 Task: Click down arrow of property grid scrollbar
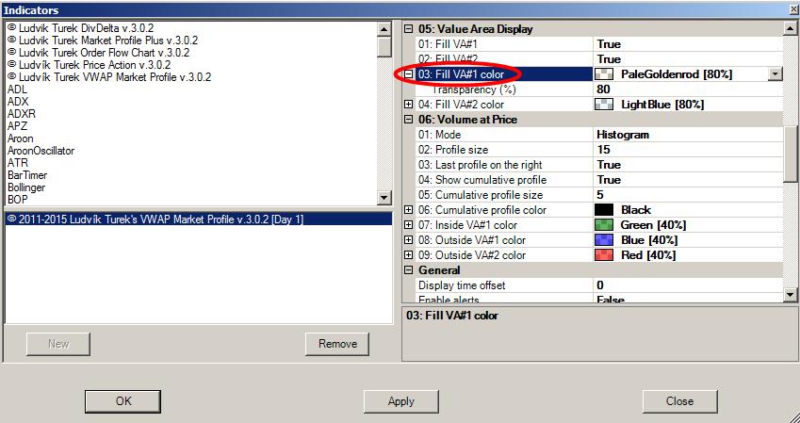790,295
